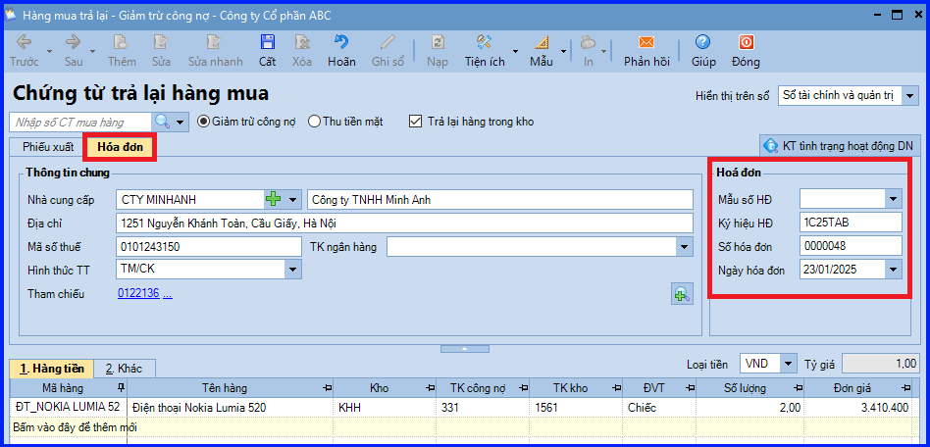Switch to the Phiếu xuất tab
Image resolution: width=930 pixels, height=447 pixels.
tap(48, 148)
